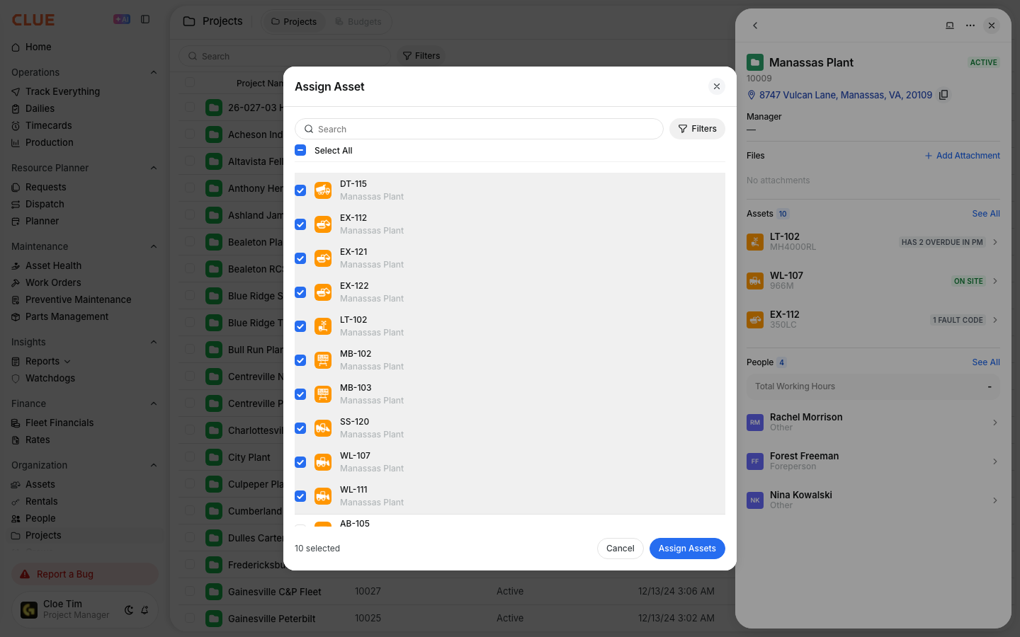The height and width of the screenshot is (637, 1020).
Task: Collapse the Resource Planner section
Action: [154, 168]
